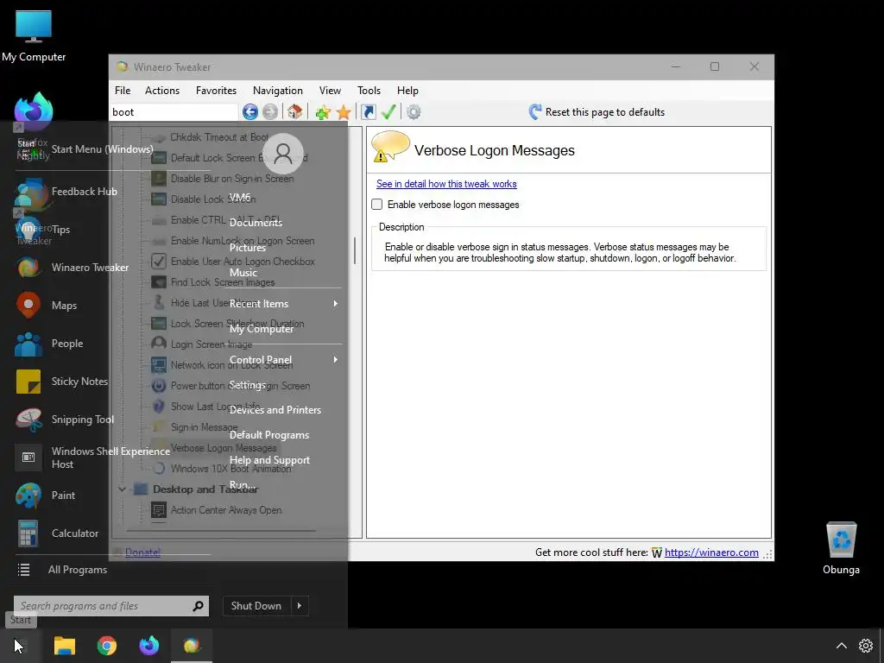Open Default Programs entry
Image resolution: width=884 pixels, height=663 pixels.
(269, 435)
